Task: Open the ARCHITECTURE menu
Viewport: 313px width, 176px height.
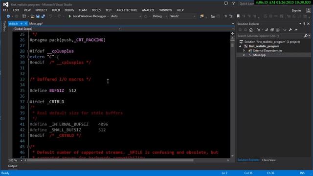Action: click(x=127, y=10)
